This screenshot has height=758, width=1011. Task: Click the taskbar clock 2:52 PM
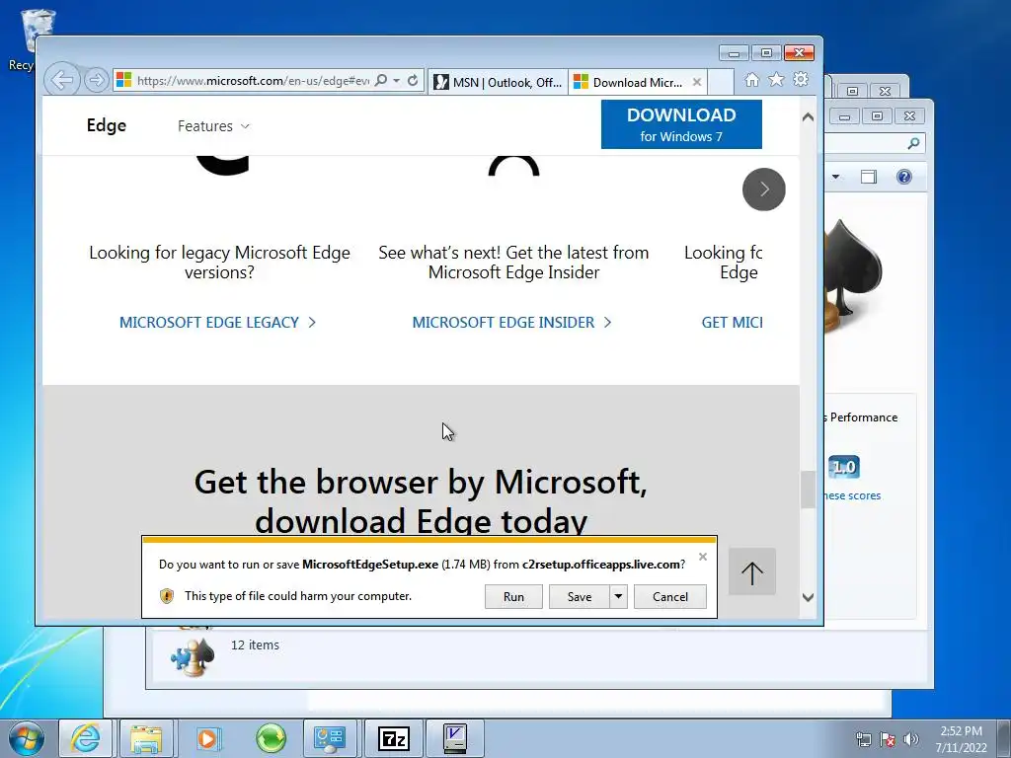(961, 739)
